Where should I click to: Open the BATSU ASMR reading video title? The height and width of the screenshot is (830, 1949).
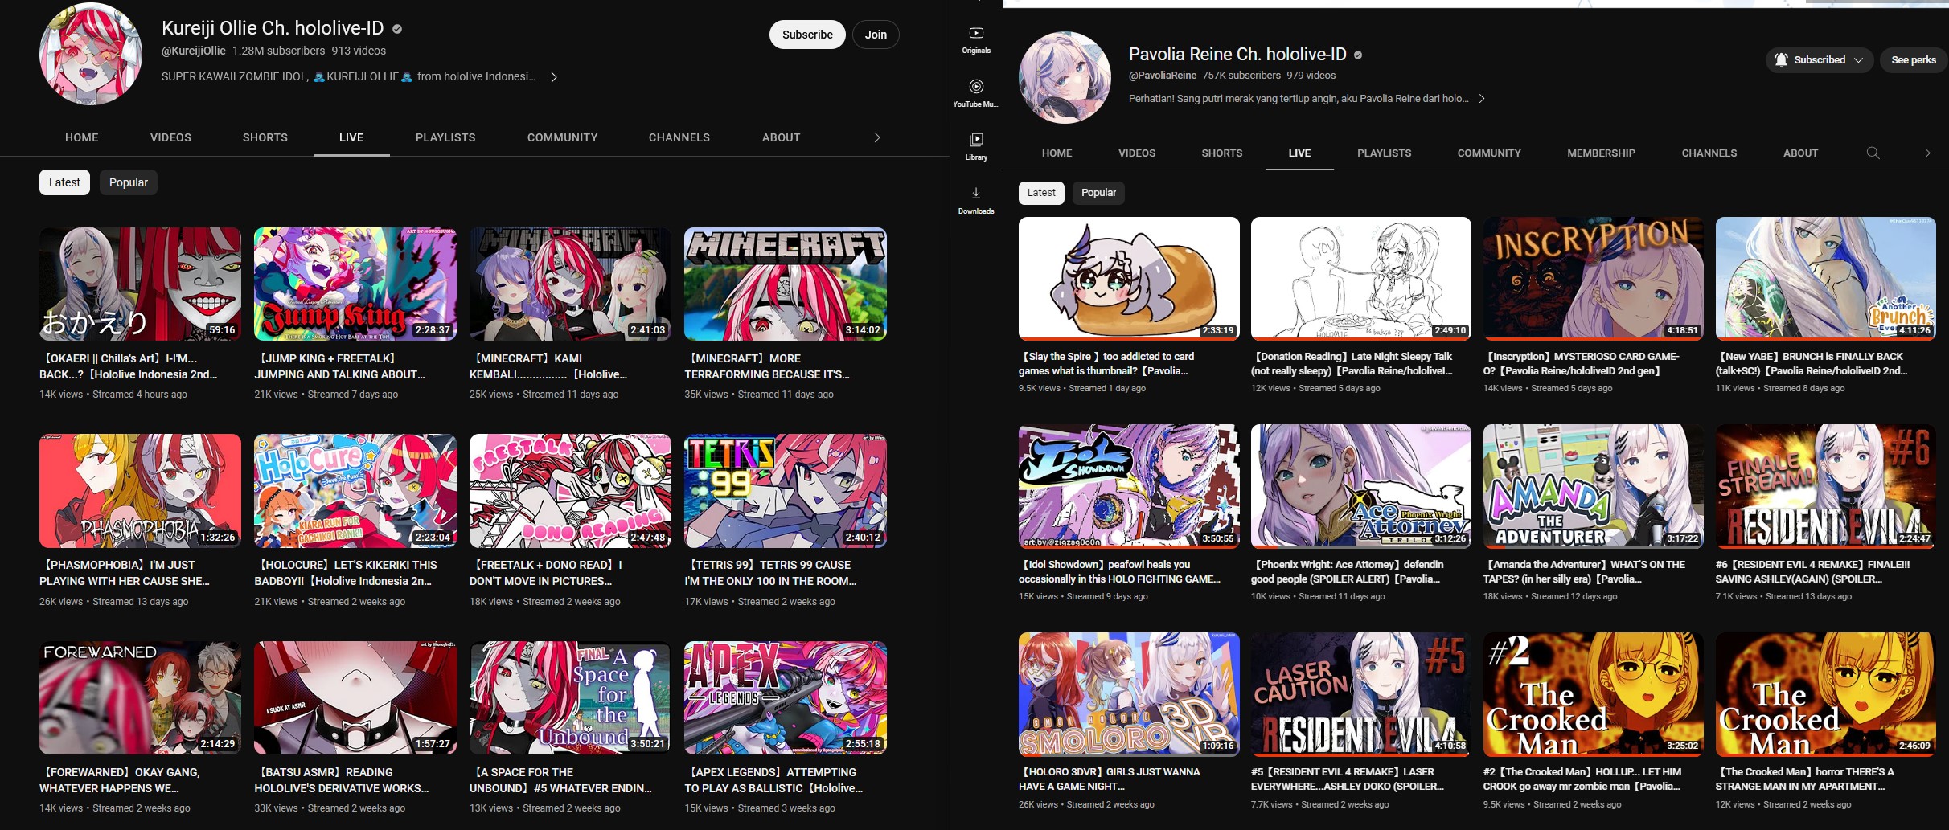(x=342, y=780)
